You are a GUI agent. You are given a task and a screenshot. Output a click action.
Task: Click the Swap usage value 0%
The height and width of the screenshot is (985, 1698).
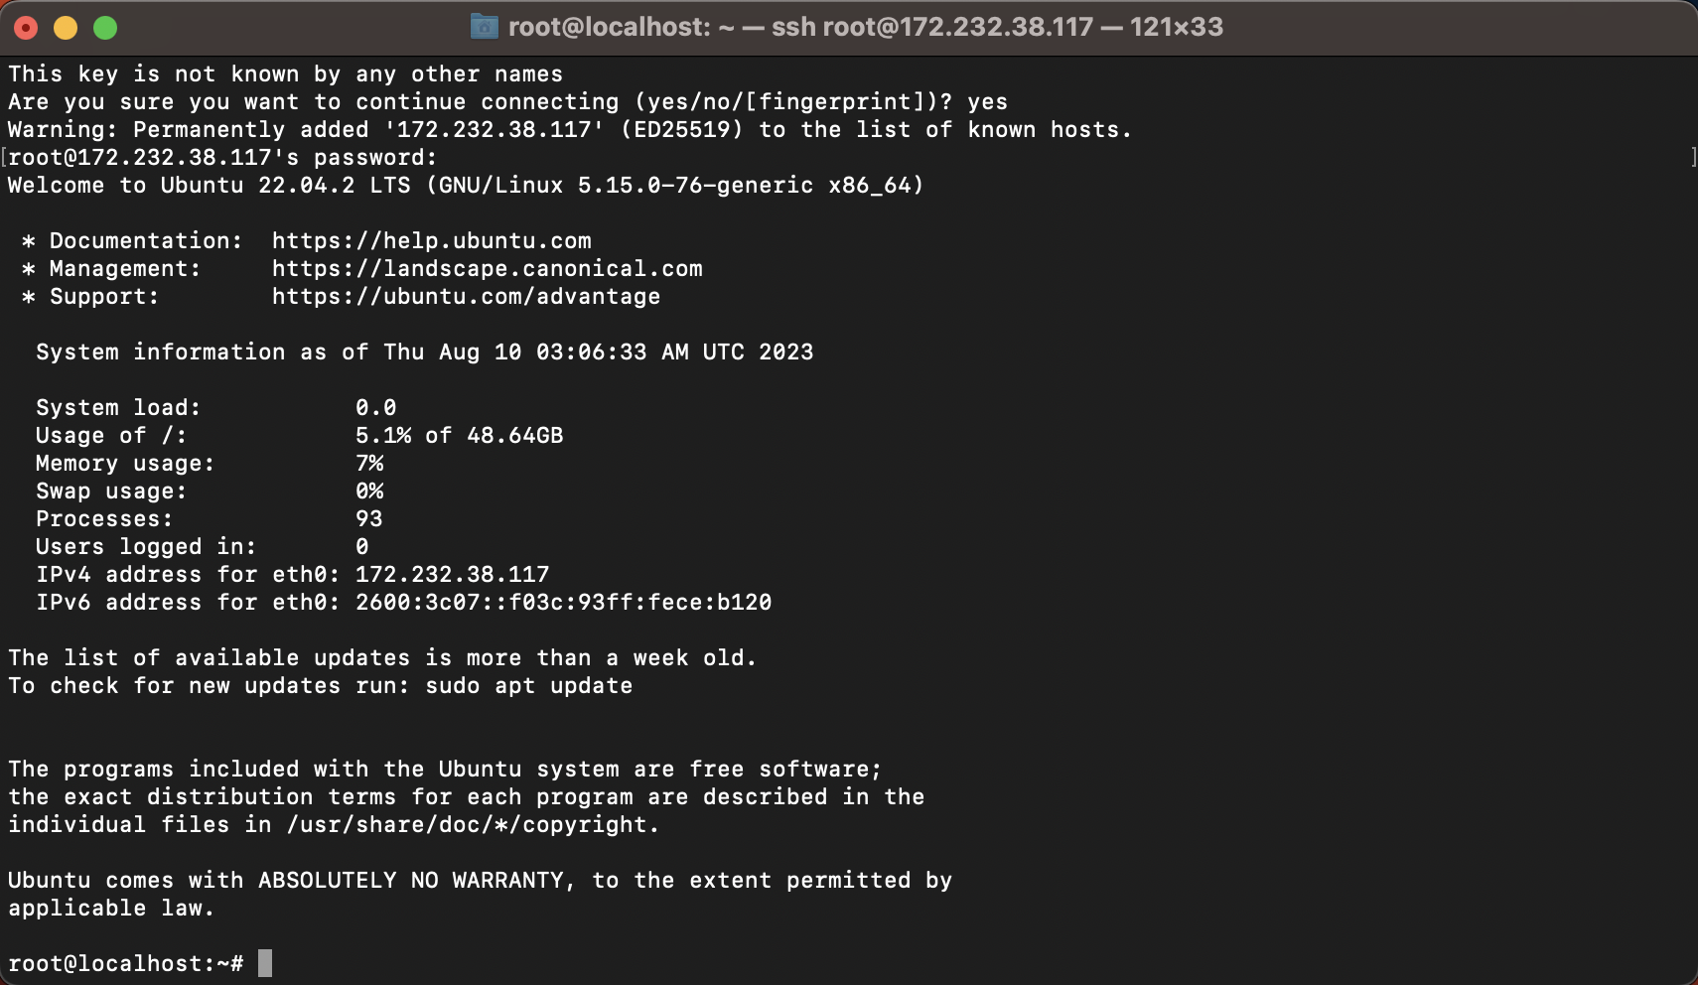coord(369,492)
